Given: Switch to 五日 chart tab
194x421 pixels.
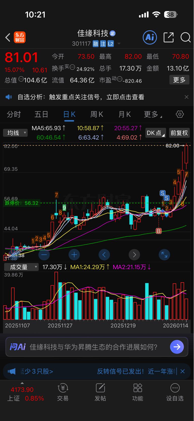Looking at the screenshot, I should coord(41,115).
